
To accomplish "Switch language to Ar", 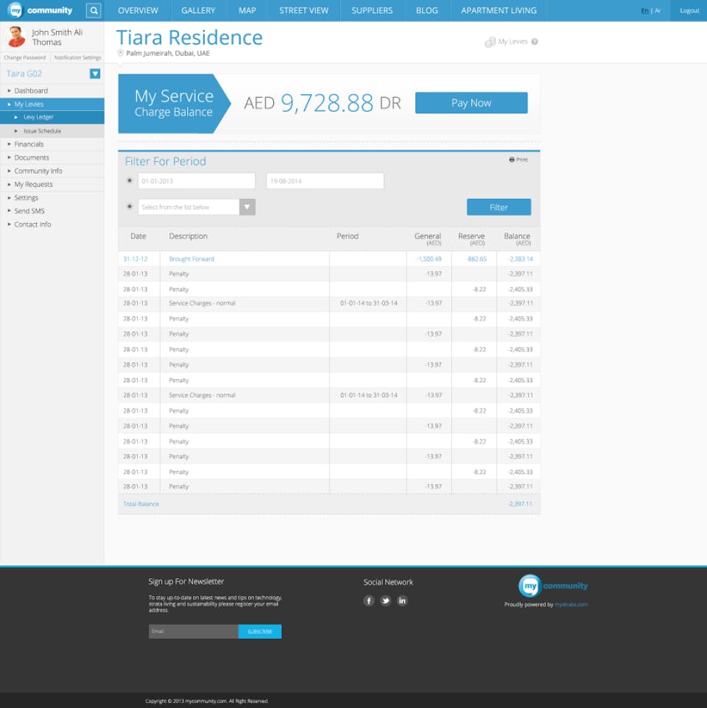I will tap(658, 11).
